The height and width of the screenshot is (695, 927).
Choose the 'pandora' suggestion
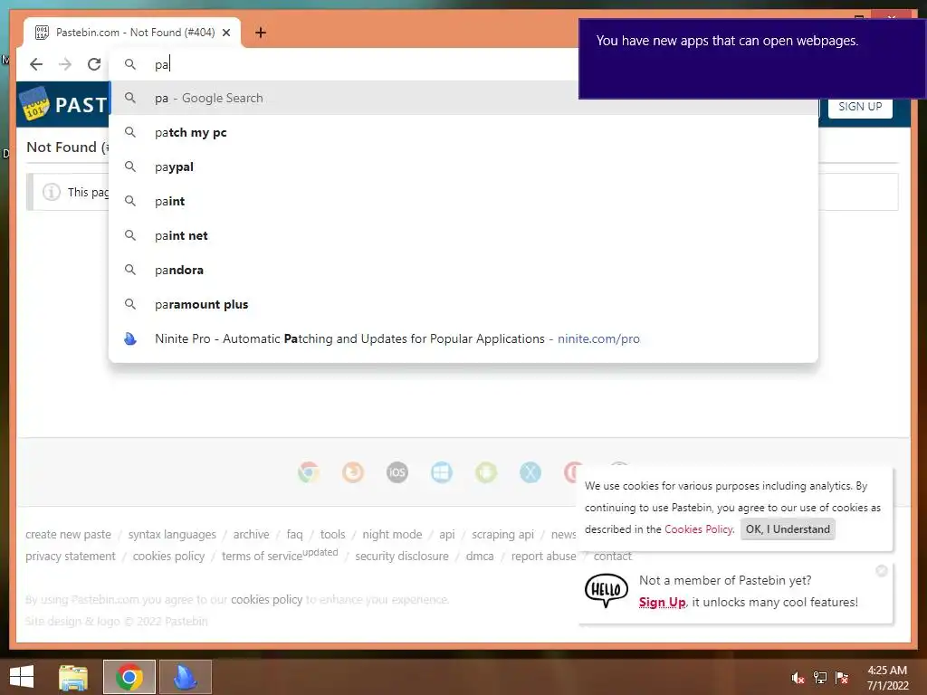(x=463, y=270)
